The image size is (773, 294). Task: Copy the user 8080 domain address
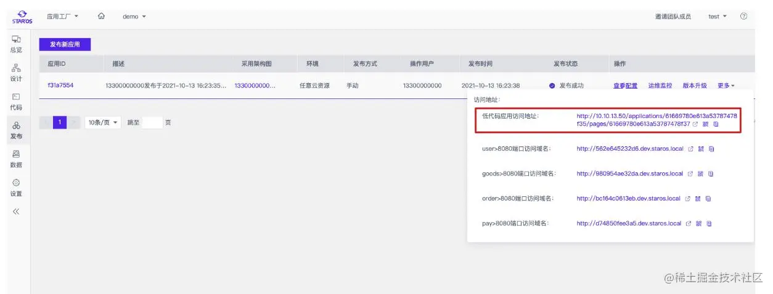pos(711,149)
